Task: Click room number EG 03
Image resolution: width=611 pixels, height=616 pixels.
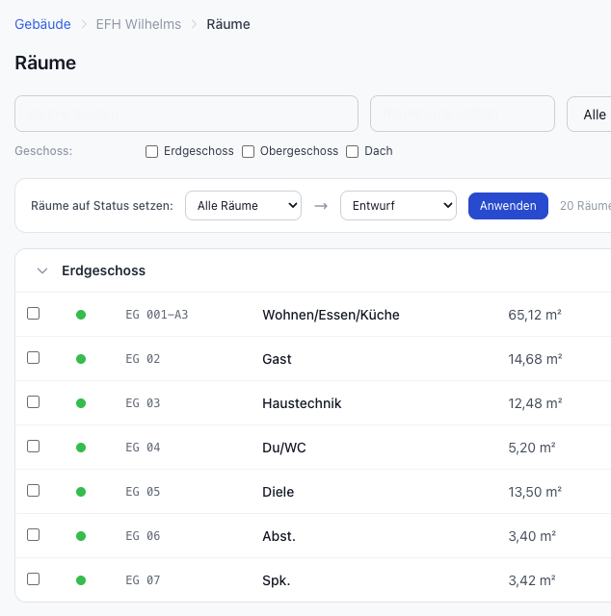Action: point(143,403)
